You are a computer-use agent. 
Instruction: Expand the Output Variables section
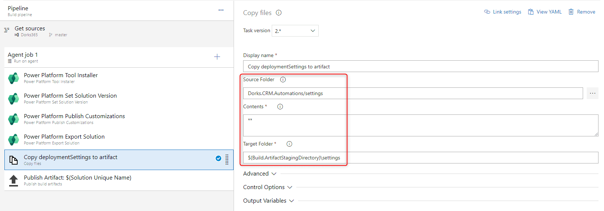pos(268,201)
